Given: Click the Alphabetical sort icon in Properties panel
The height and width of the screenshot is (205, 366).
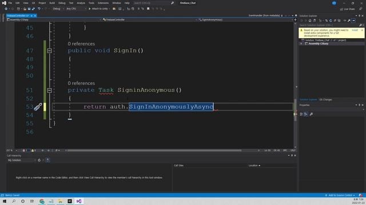Looking at the screenshot, I should (x=306, y=114).
